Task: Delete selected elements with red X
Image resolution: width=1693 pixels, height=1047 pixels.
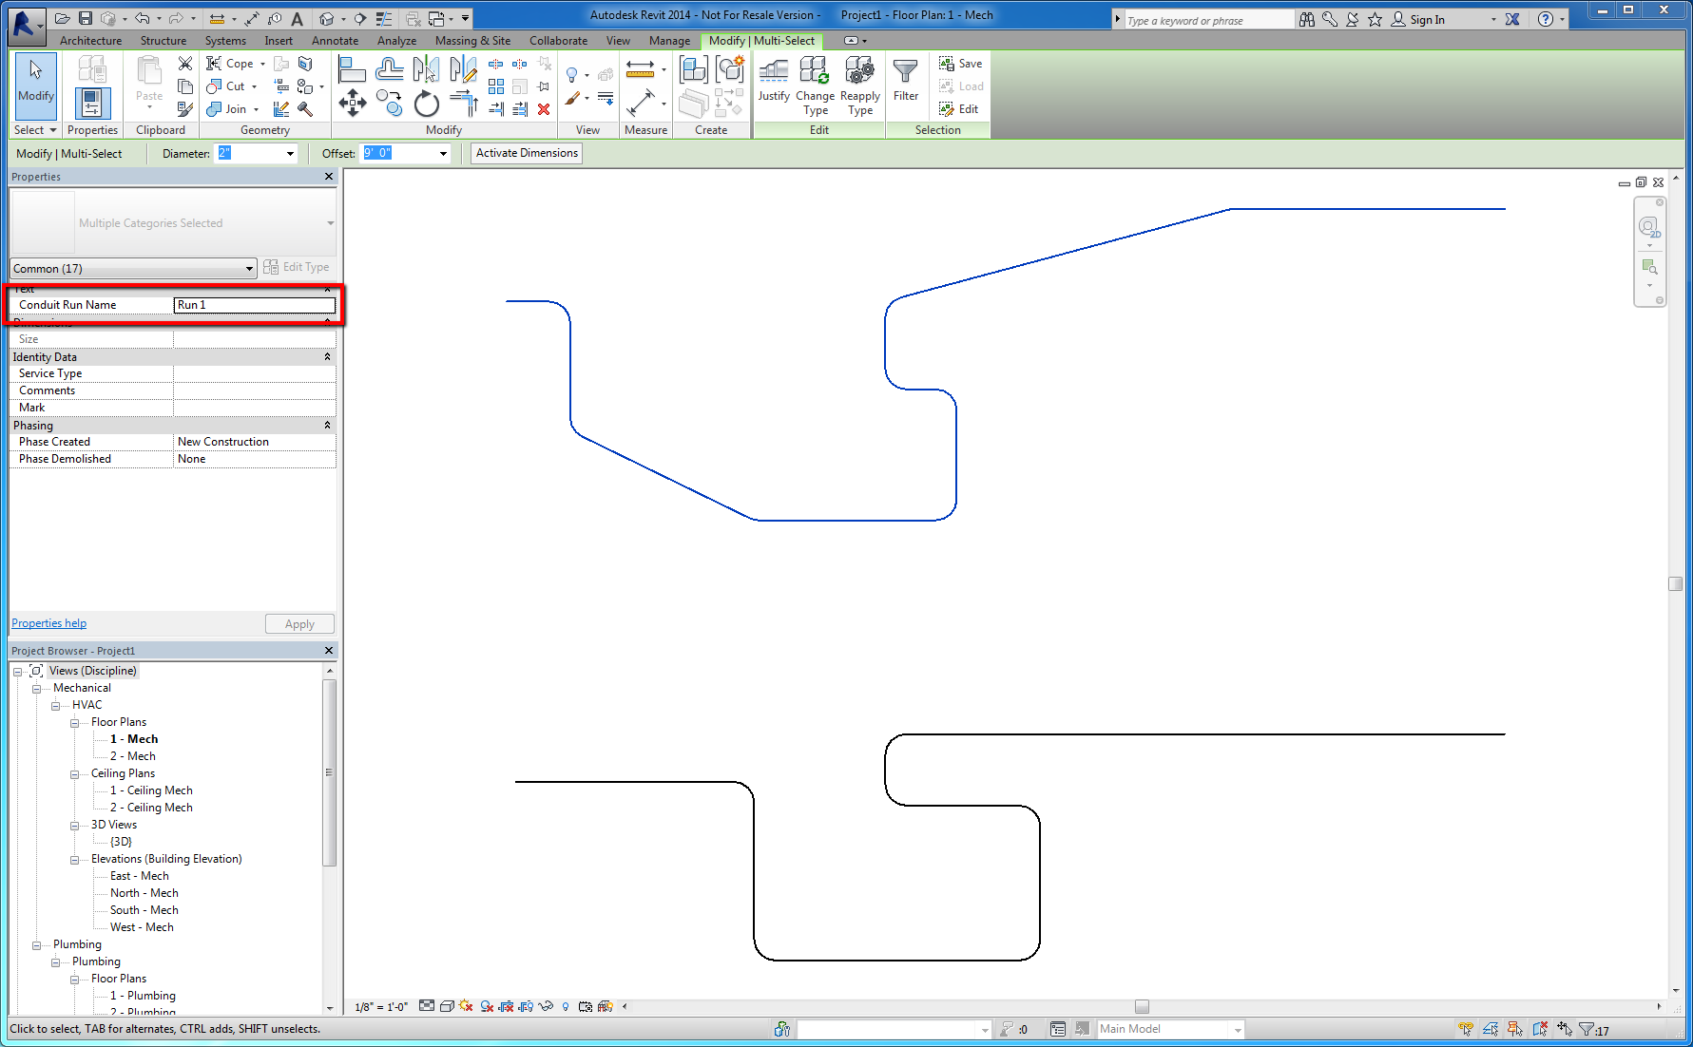Action: [544, 109]
